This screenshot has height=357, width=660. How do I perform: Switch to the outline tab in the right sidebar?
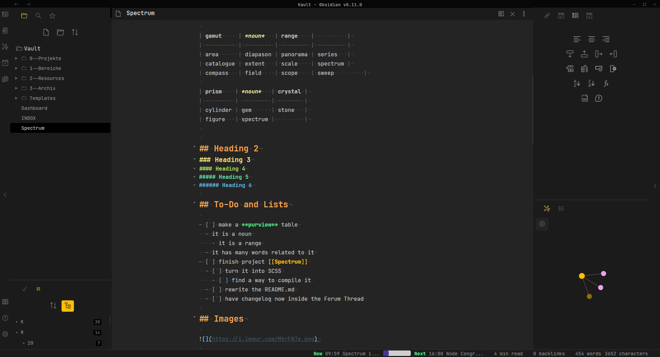coord(561,208)
